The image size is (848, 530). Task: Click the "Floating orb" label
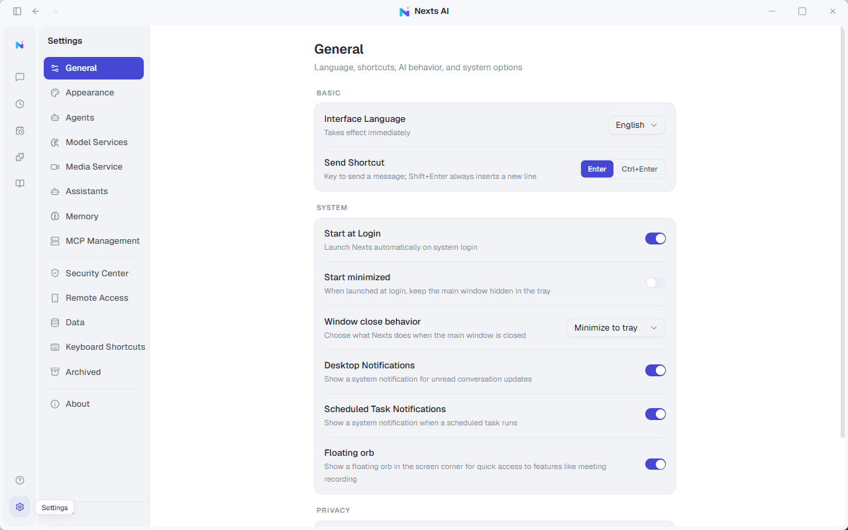pos(349,453)
